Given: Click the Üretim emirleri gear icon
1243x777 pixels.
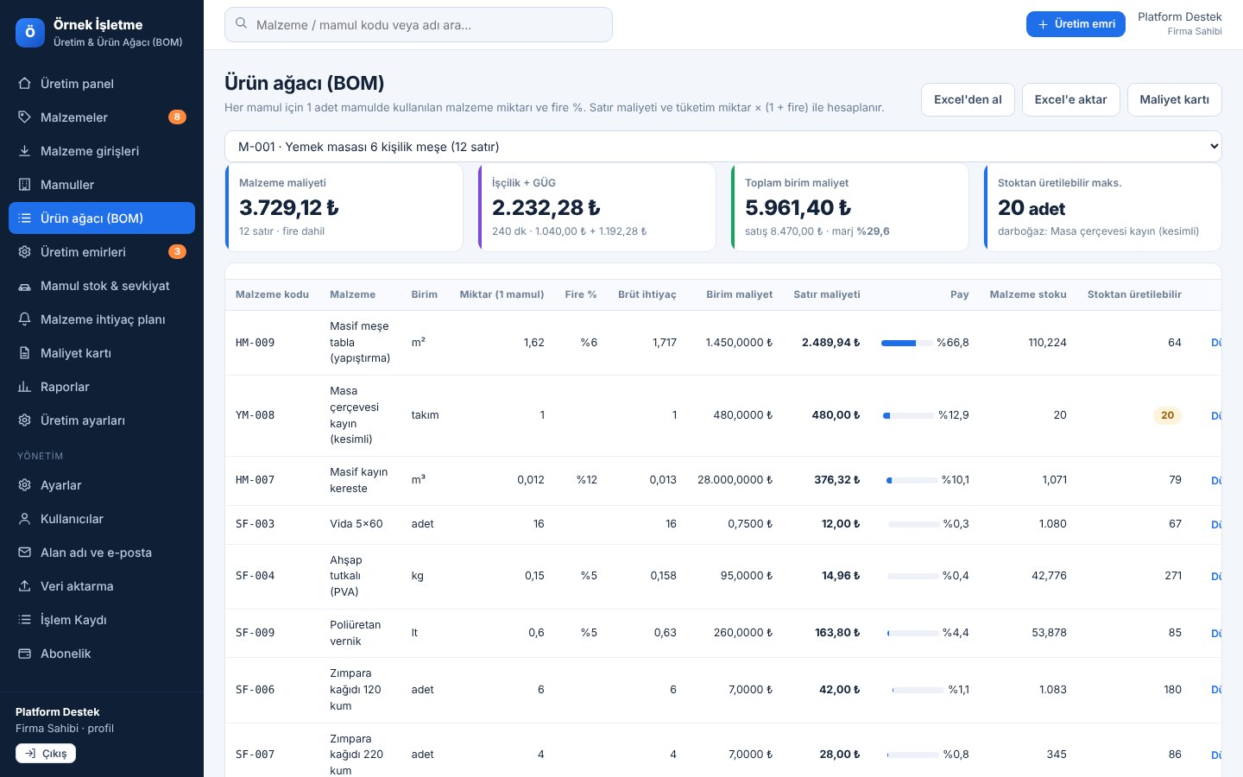Looking at the screenshot, I should 25,252.
